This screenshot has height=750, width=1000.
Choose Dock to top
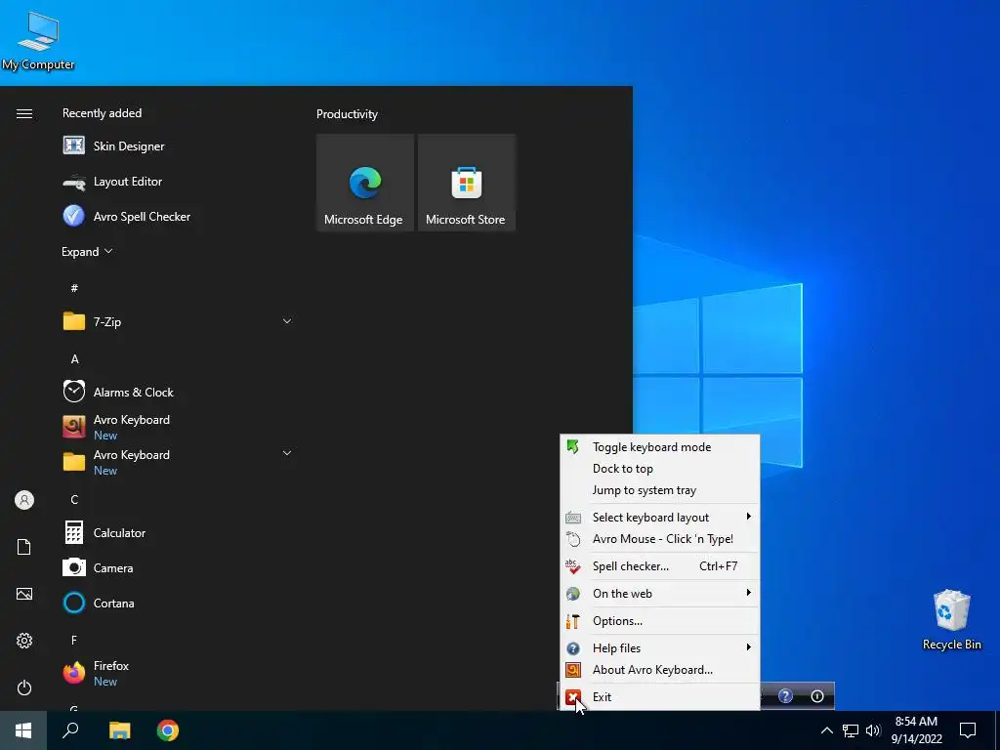tap(659, 469)
